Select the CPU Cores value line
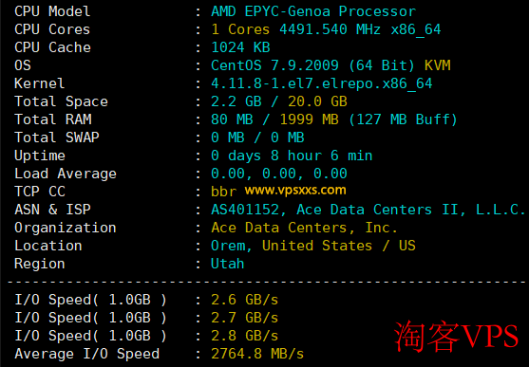 (x=326, y=29)
